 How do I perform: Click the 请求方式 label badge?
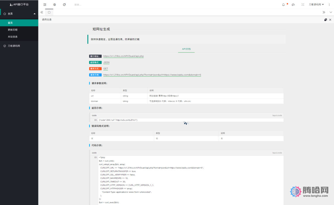pos(96,69)
